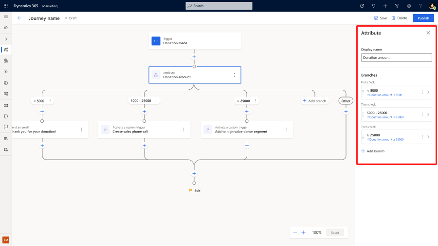Open the filter icon in top bar
This screenshot has width=438, height=246.
(397, 6)
